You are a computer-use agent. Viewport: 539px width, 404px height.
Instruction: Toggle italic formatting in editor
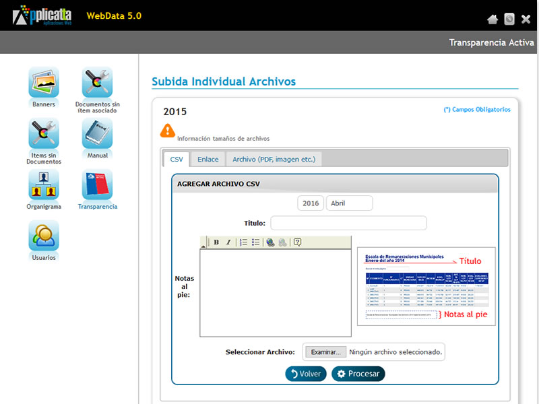click(x=228, y=242)
